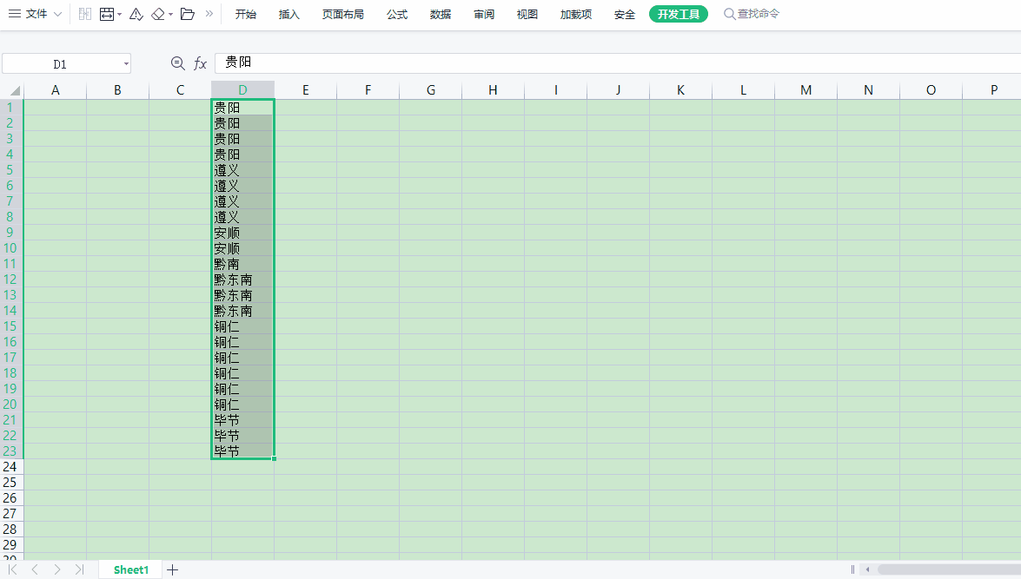Click the magnifier zoom icon beside fx

pyautogui.click(x=178, y=63)
